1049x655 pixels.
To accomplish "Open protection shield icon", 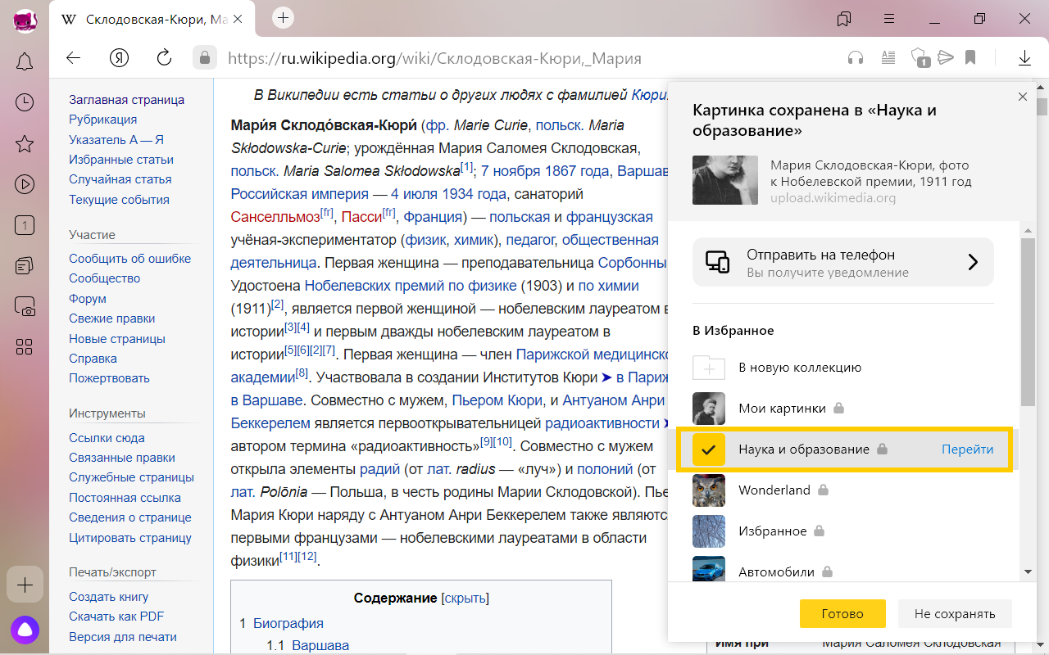I will coord(920,58).
